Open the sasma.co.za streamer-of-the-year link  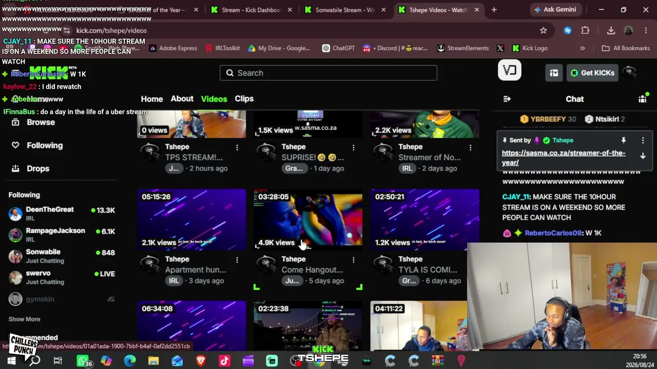(564, 158)
